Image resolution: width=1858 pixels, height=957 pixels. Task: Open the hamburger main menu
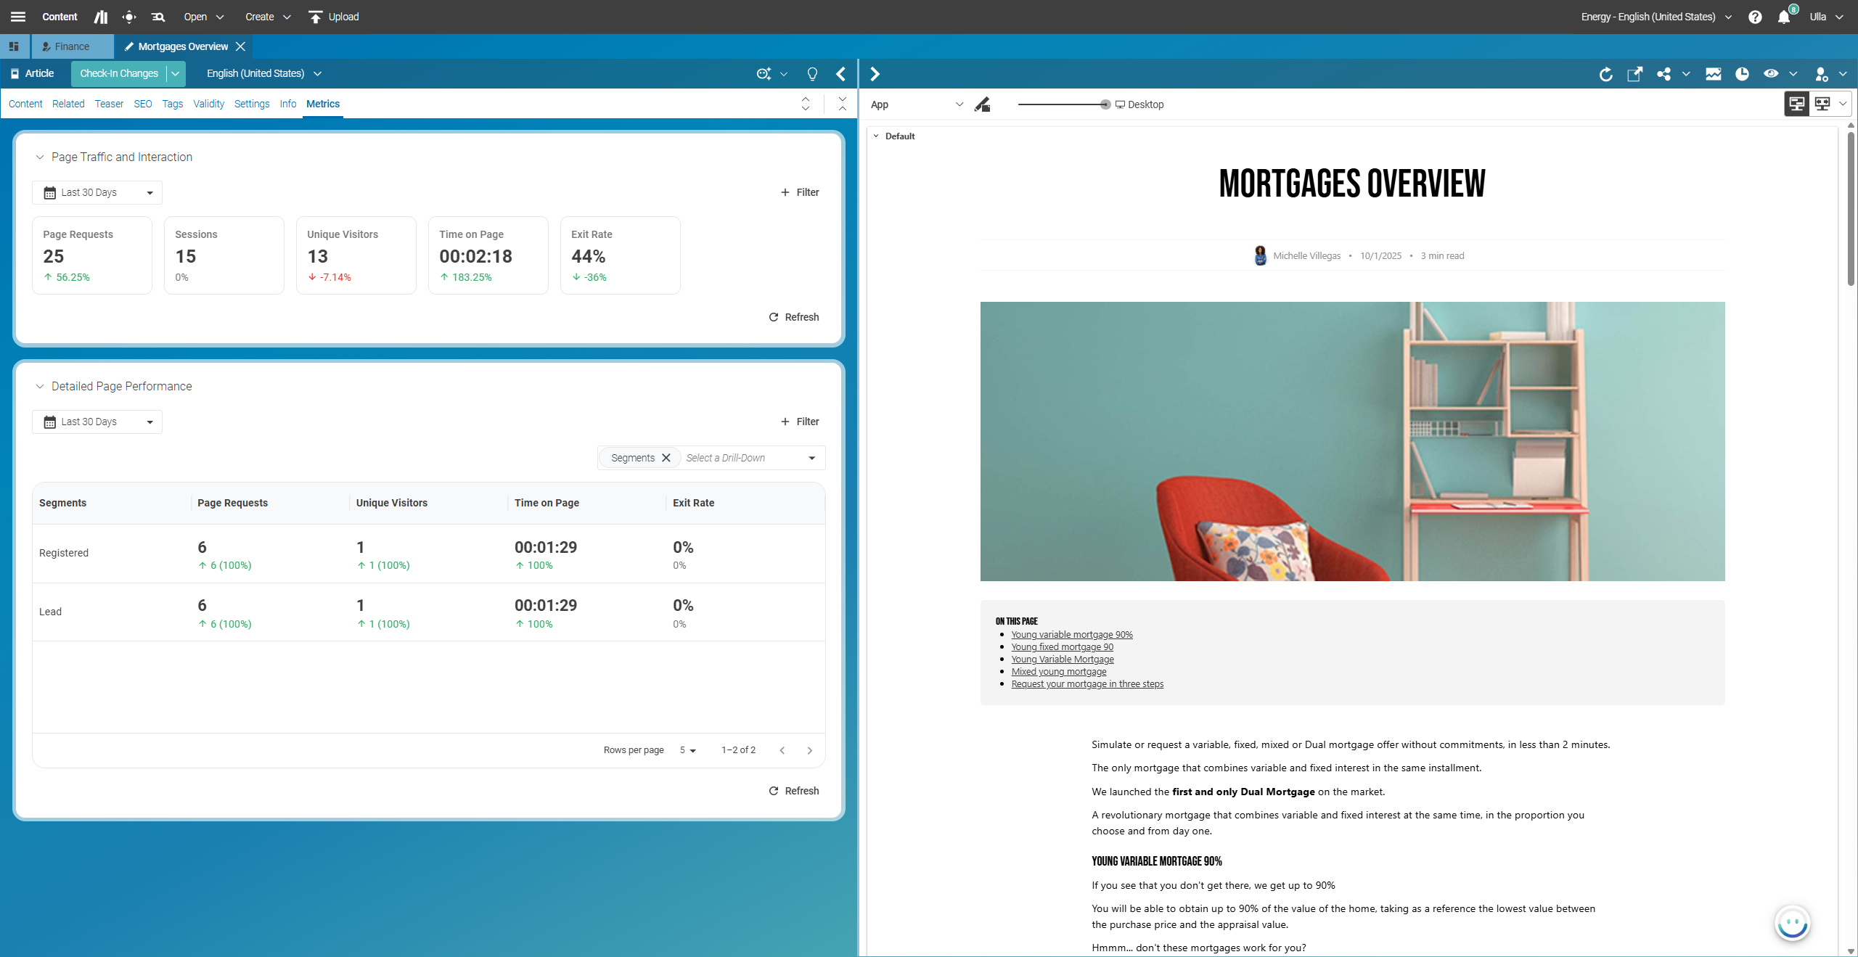click(x=18, y=17)
